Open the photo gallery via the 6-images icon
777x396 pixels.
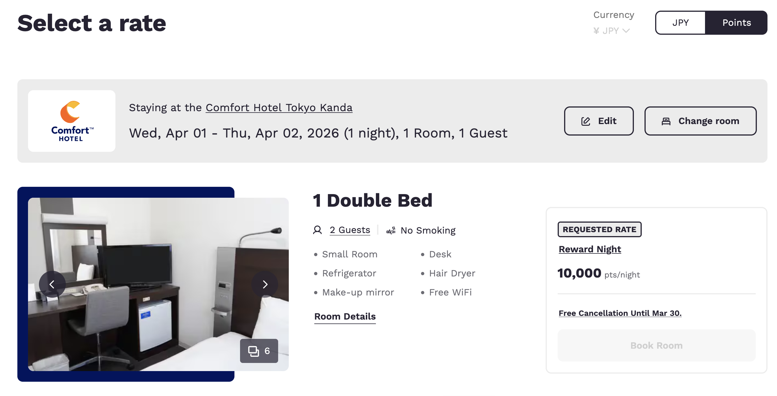pyautogui.click(x=259, y=351)
